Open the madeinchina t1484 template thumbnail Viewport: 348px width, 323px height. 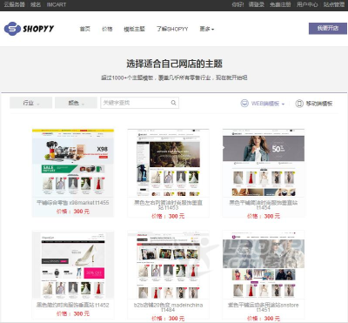[168, 265]
